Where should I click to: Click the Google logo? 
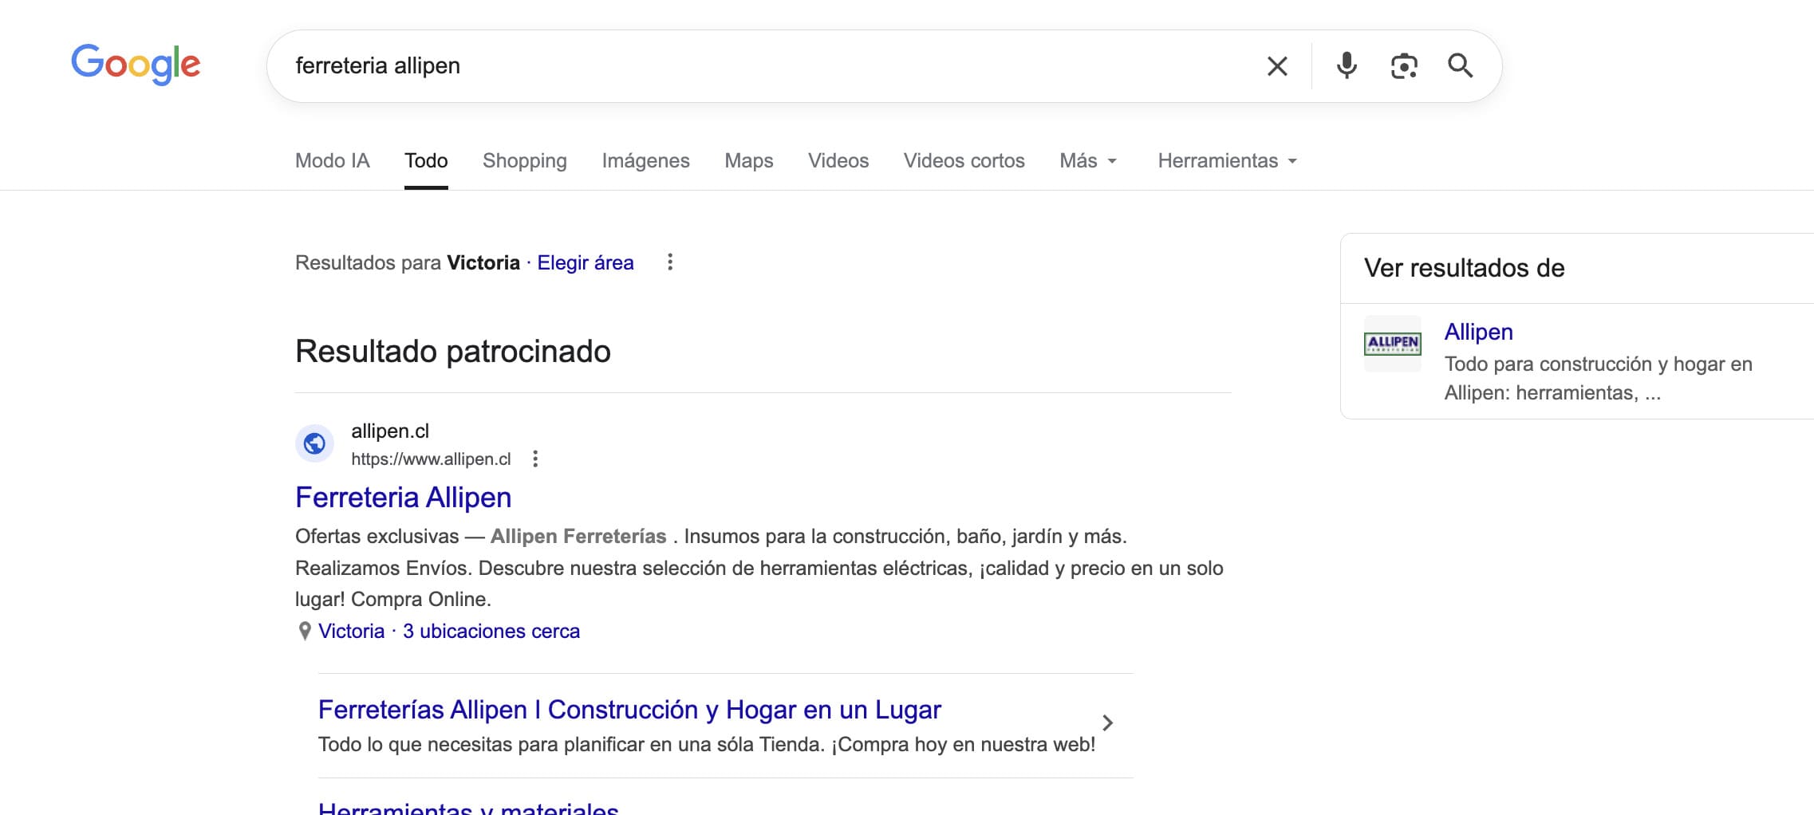tap(136, 64)
